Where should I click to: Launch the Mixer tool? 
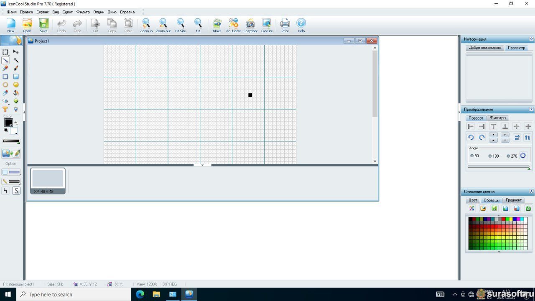point(217,25)
